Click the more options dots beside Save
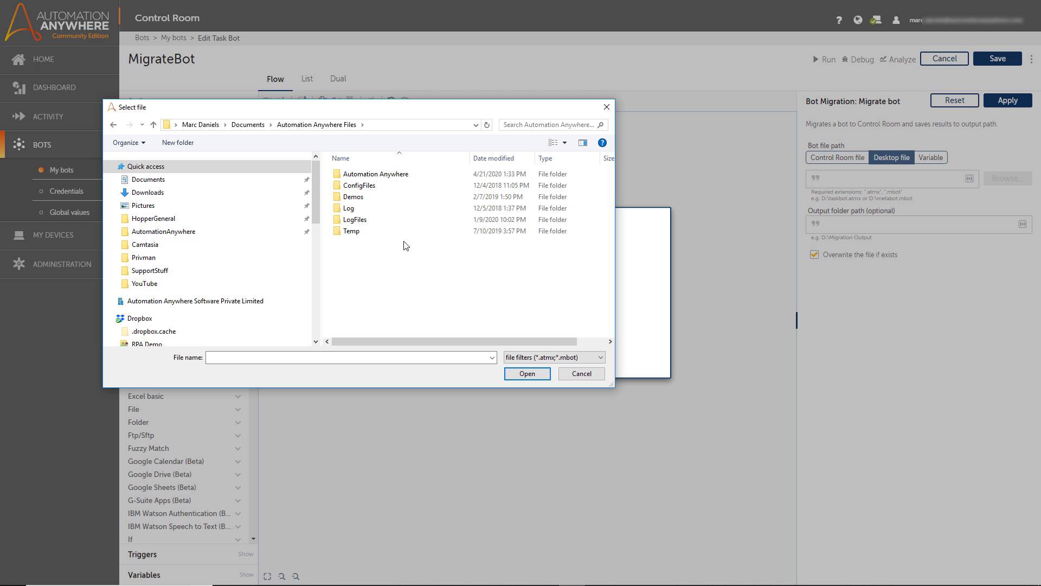 1031,59
